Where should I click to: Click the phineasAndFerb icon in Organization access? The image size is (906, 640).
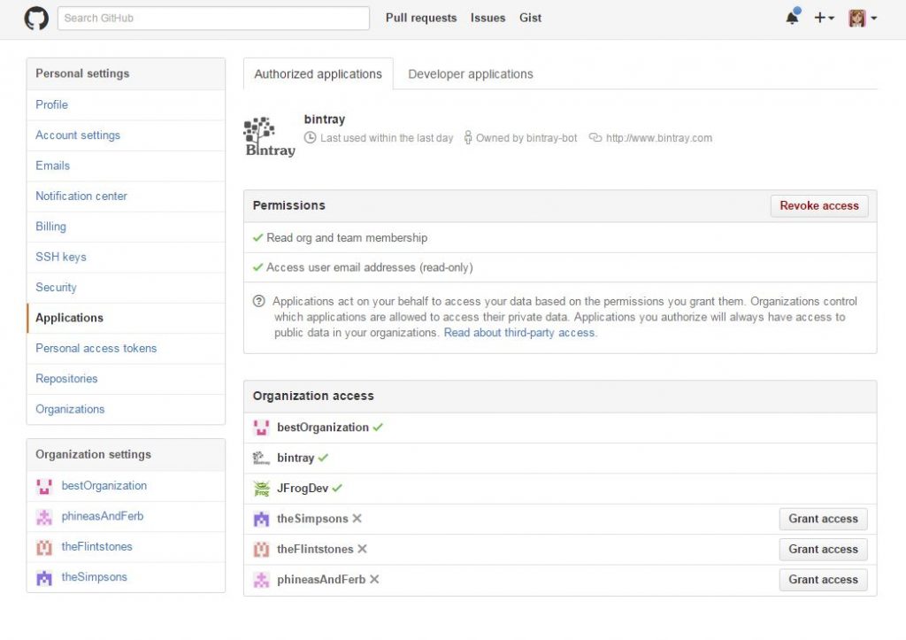pyautogui.click(x=261, y=579)
